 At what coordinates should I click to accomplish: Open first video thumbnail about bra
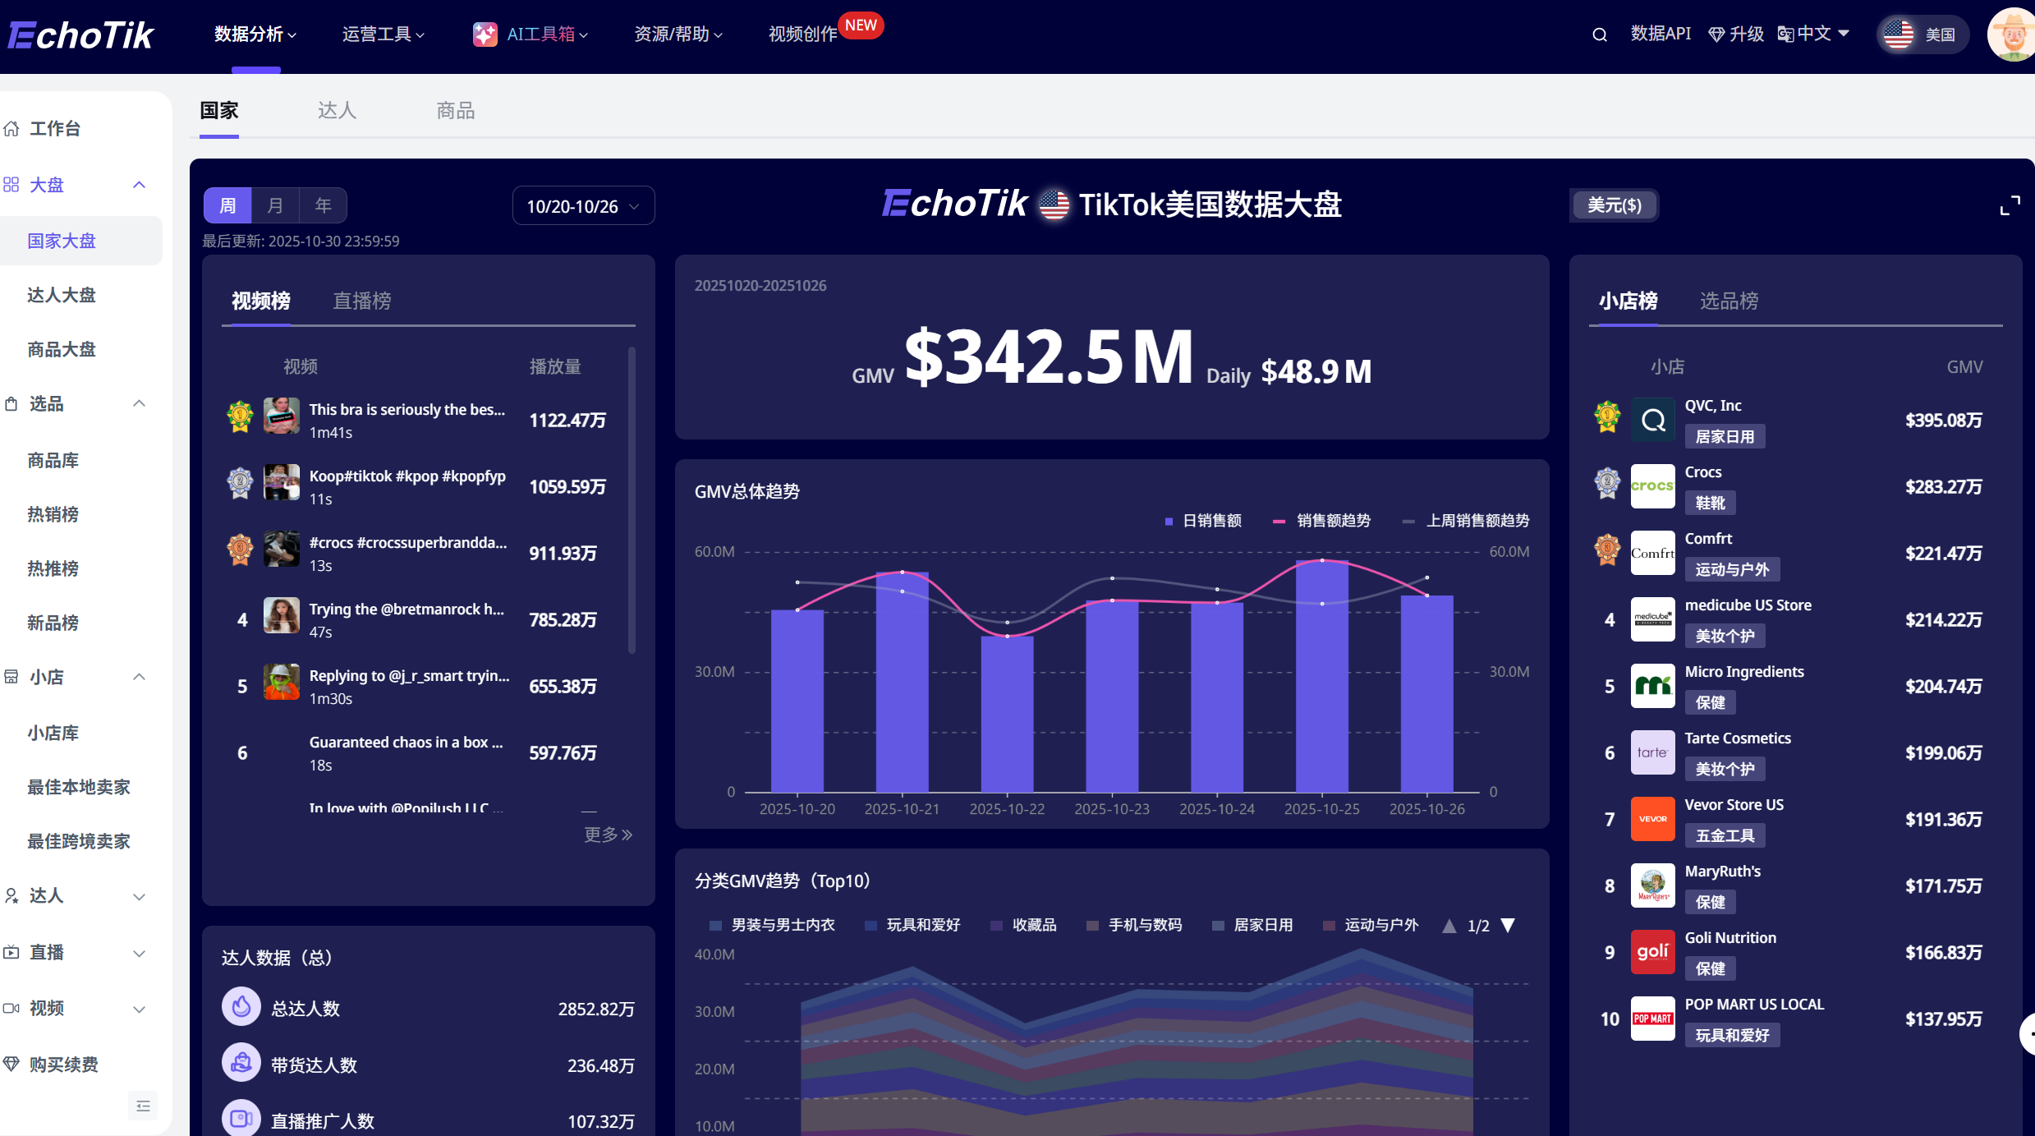(x=281, y=416)
